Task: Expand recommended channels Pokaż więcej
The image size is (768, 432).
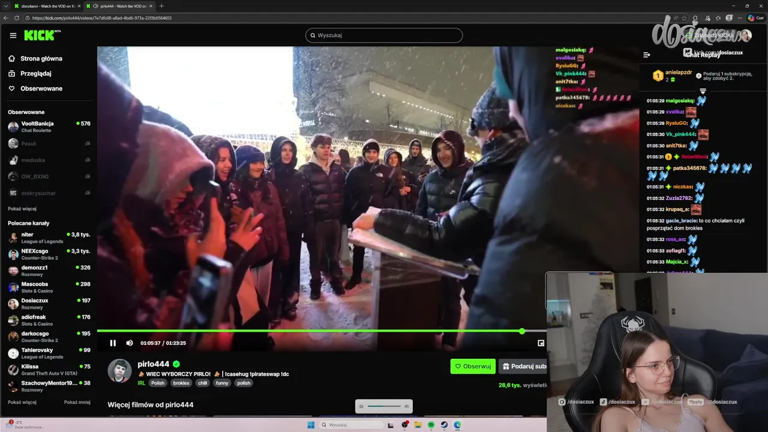Action: click(22, 402)
